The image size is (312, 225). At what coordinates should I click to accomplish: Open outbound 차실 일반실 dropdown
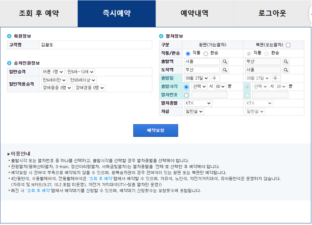(x=194, y=111)
